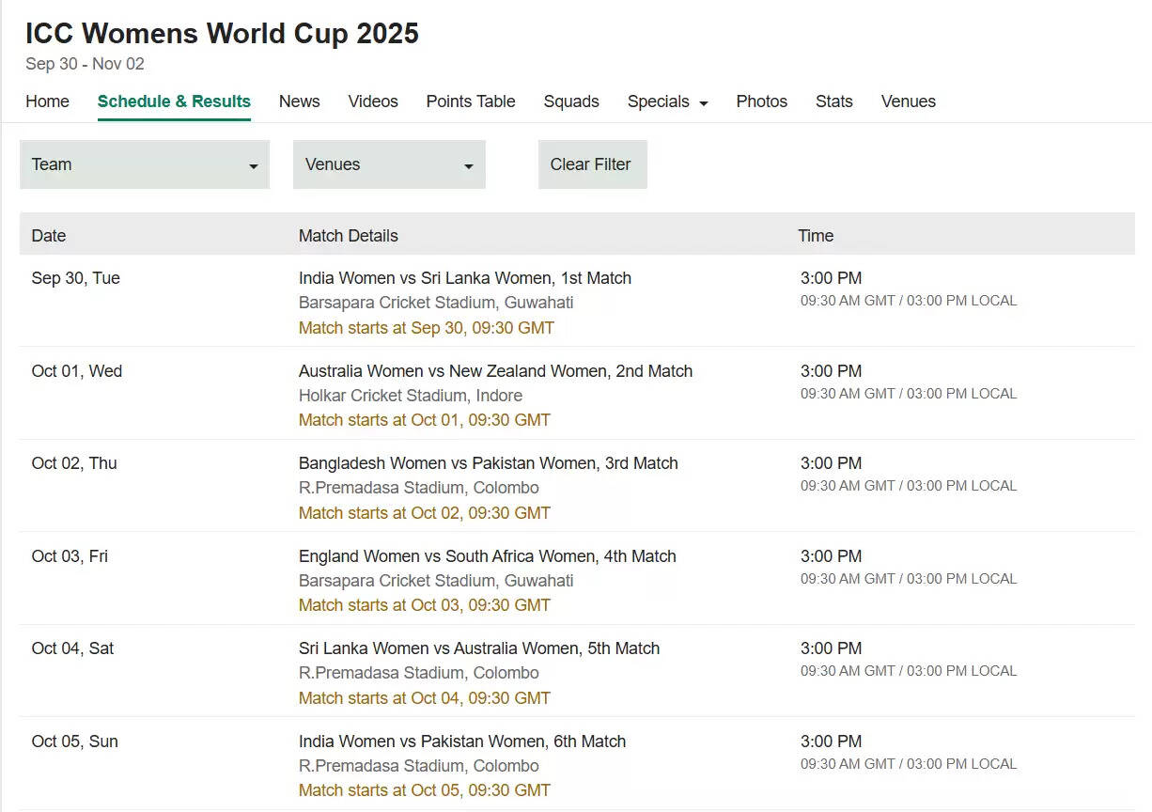Click the 'Sep 30, Tue' date cell
The width and height of the screenshot is (1152, 812).
pyautogui.click(x=76, y=278)
